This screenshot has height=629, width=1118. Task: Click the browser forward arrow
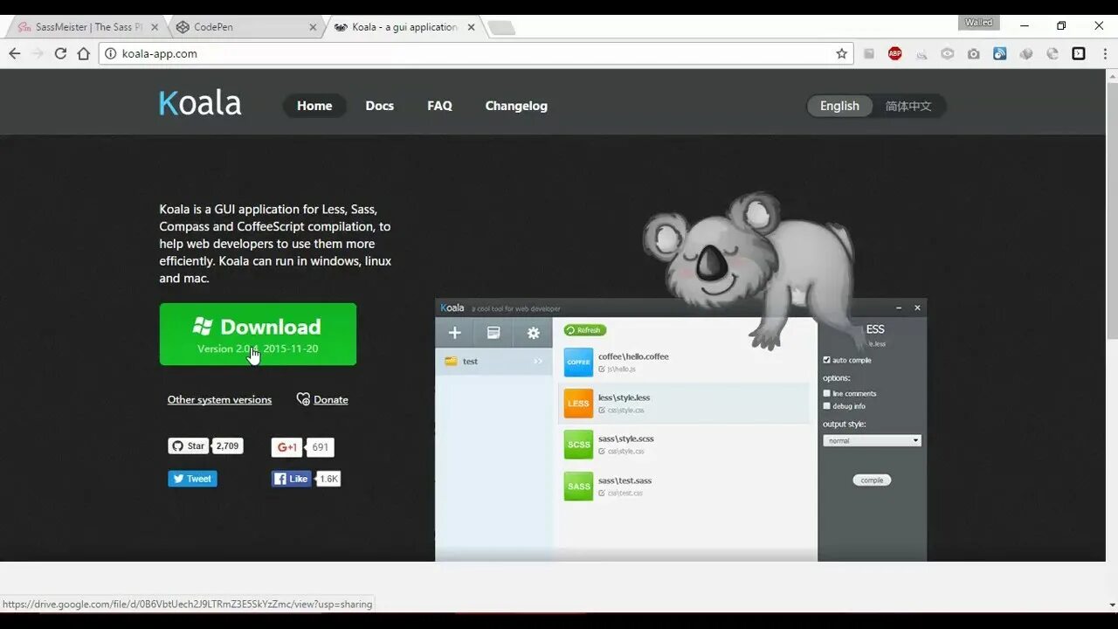pos(38,53)
